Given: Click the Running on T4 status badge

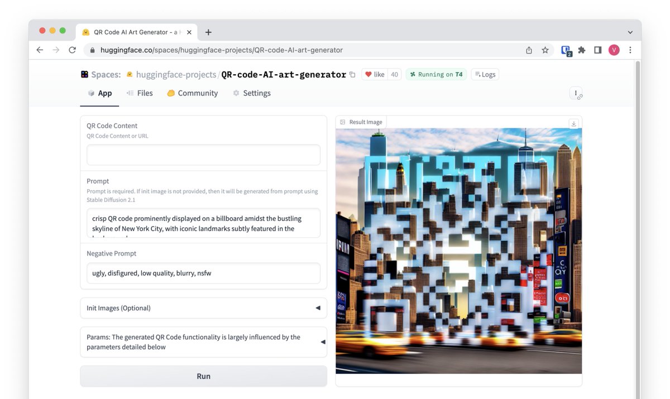Looking at the screenshot, I should (x=436, y=74).
